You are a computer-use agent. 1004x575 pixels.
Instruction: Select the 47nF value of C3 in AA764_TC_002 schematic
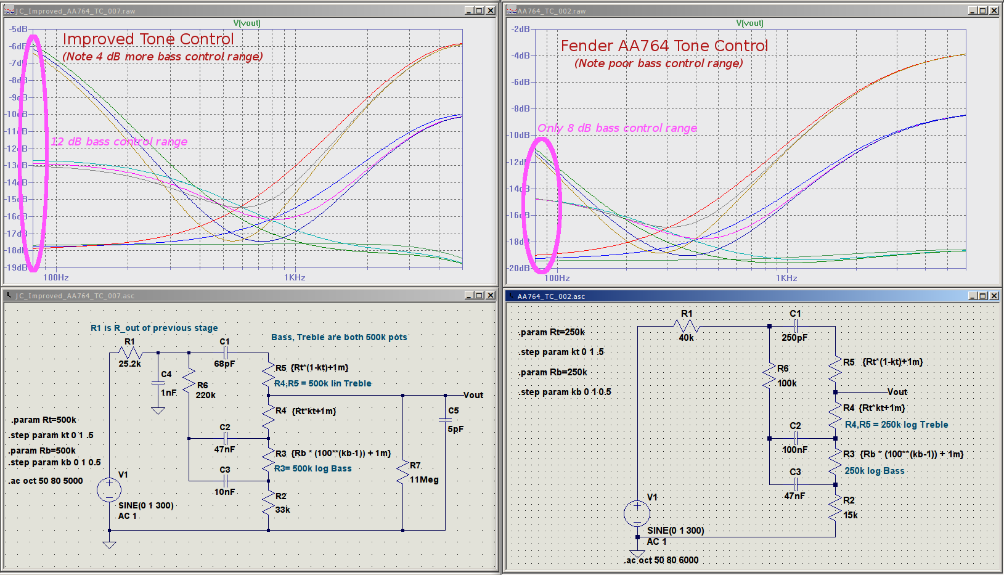pos(794,496)
